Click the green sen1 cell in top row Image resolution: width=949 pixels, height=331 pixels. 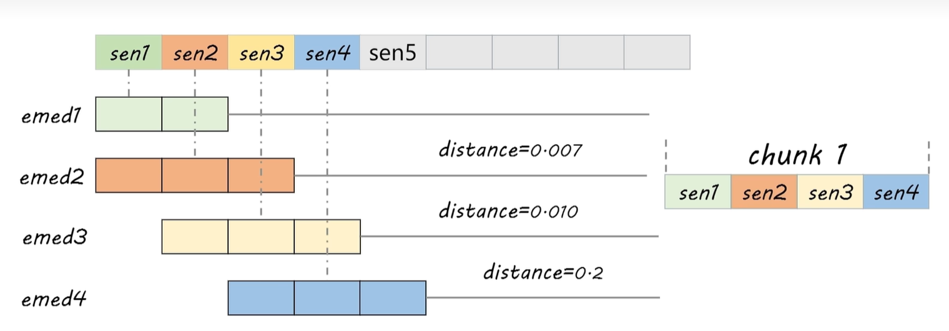coord(129,52)
